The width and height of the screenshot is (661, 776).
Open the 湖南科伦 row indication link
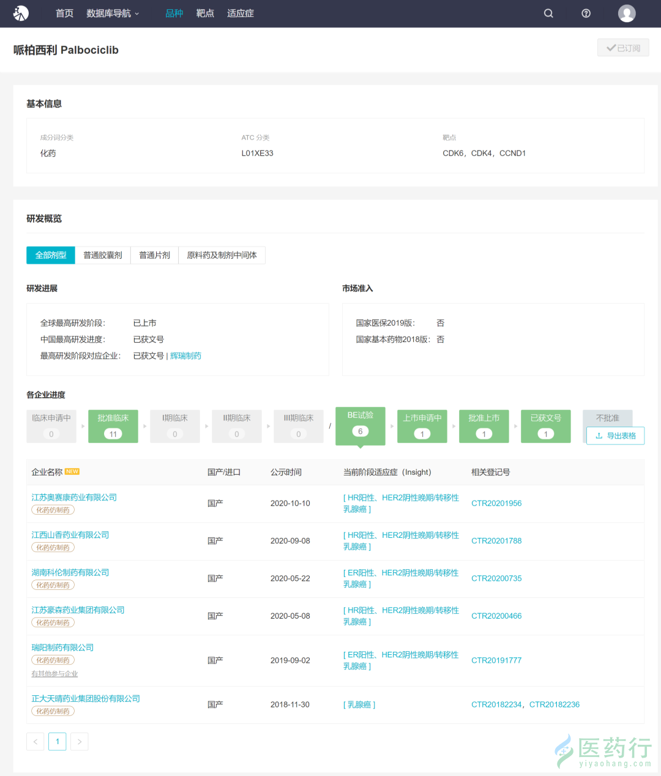pyautogui.click(x=401, y=578)
